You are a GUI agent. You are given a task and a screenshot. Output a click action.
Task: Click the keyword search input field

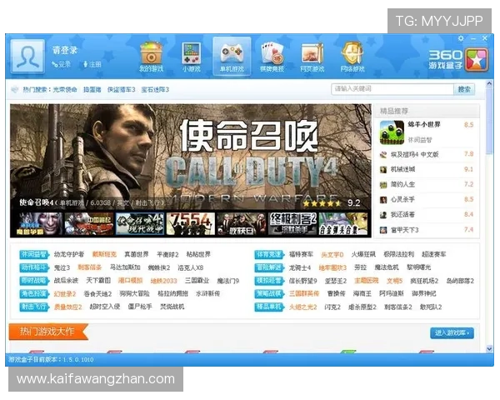pyautogui.click(x=392, y=89)
